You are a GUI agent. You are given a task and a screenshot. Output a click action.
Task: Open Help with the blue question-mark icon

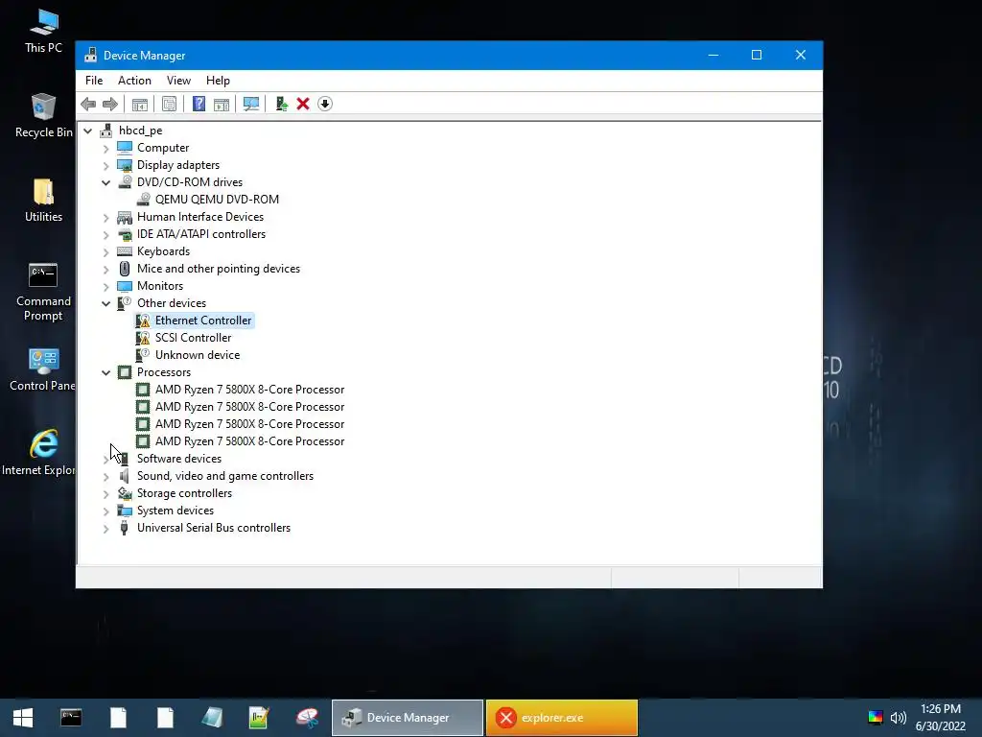(199, 104)
